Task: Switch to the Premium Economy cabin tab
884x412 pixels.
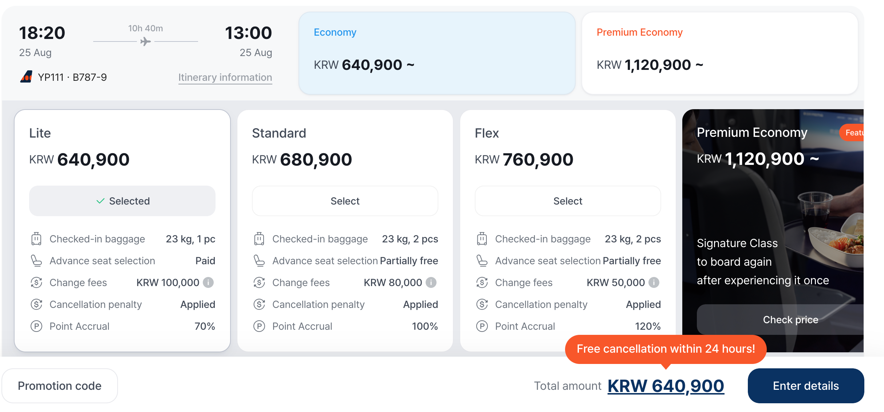Action: click(720, 53)
